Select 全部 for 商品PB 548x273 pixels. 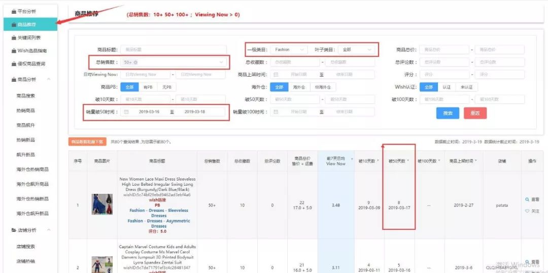(130, 87)
